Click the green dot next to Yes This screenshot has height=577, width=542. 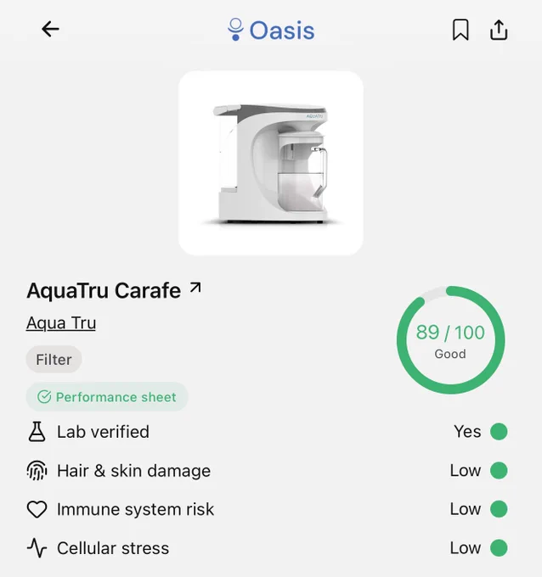[x=499, y=431]
